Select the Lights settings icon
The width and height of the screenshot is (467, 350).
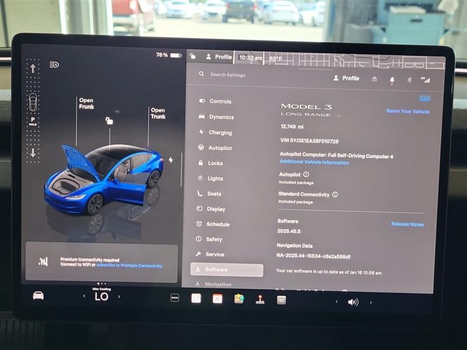(201, 178)
